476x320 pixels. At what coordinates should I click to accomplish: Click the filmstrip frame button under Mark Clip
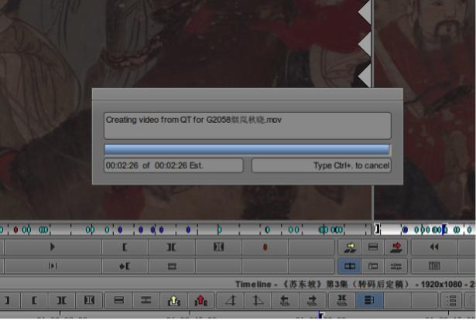pos(172,266)
